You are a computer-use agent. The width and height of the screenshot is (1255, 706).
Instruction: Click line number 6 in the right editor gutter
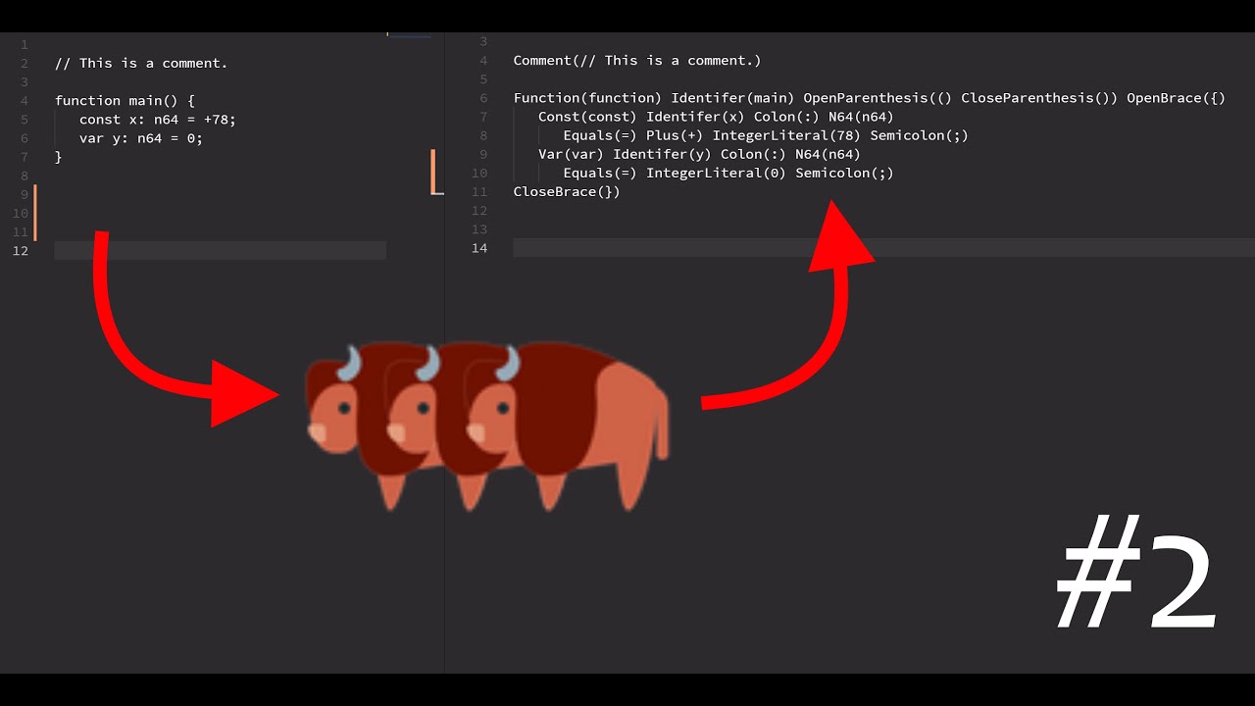(x=483, y=98)
